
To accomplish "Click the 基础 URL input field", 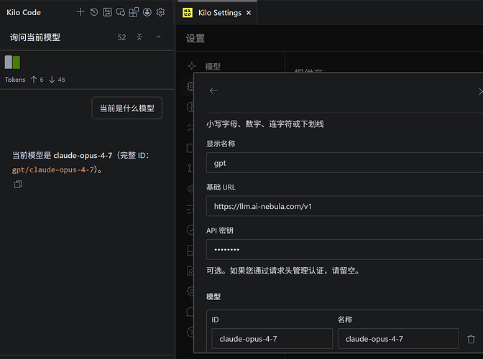I will coord(344,206).
